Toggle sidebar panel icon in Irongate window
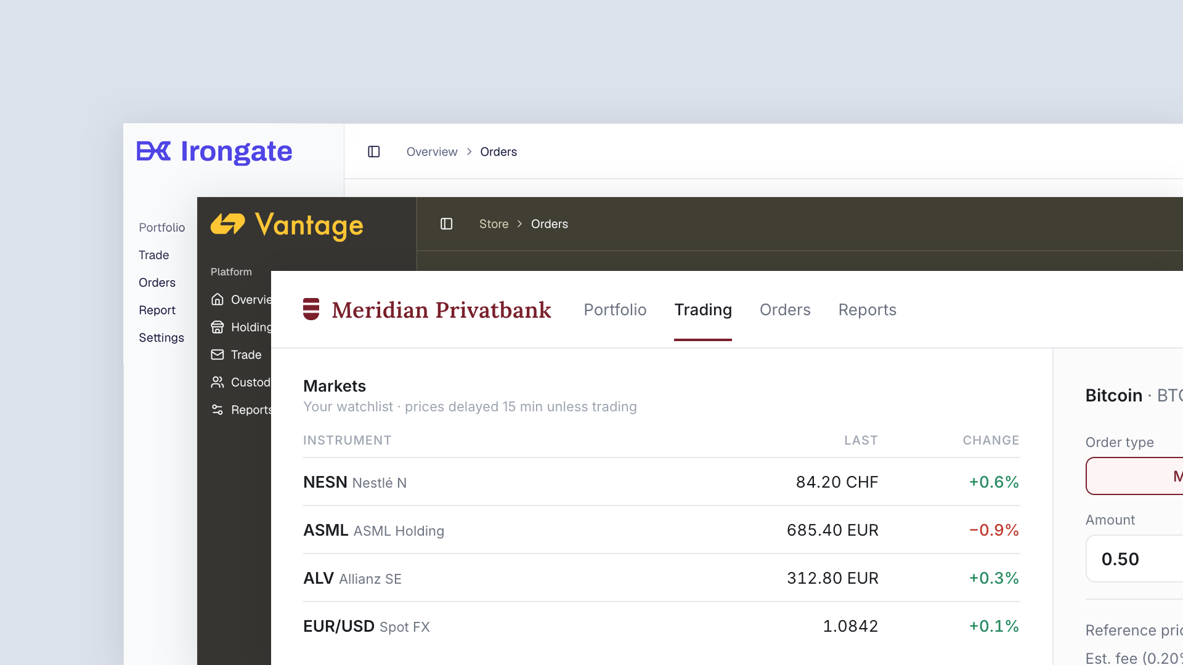Screen dimensions: 1183x665 [x=374, y=151]
